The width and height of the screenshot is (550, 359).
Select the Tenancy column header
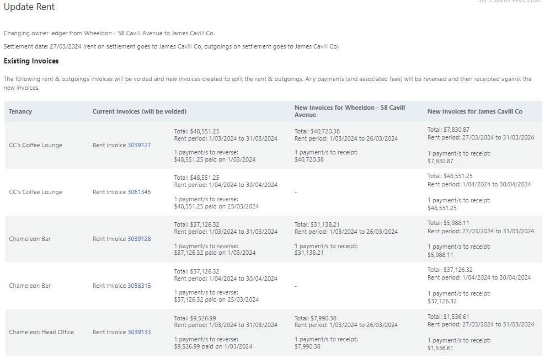point(20,111)
